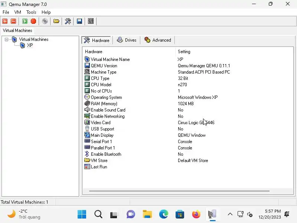Click the QEMU Version floppy icon
This screenshot has height=223, width=297.
click(87, 66)
